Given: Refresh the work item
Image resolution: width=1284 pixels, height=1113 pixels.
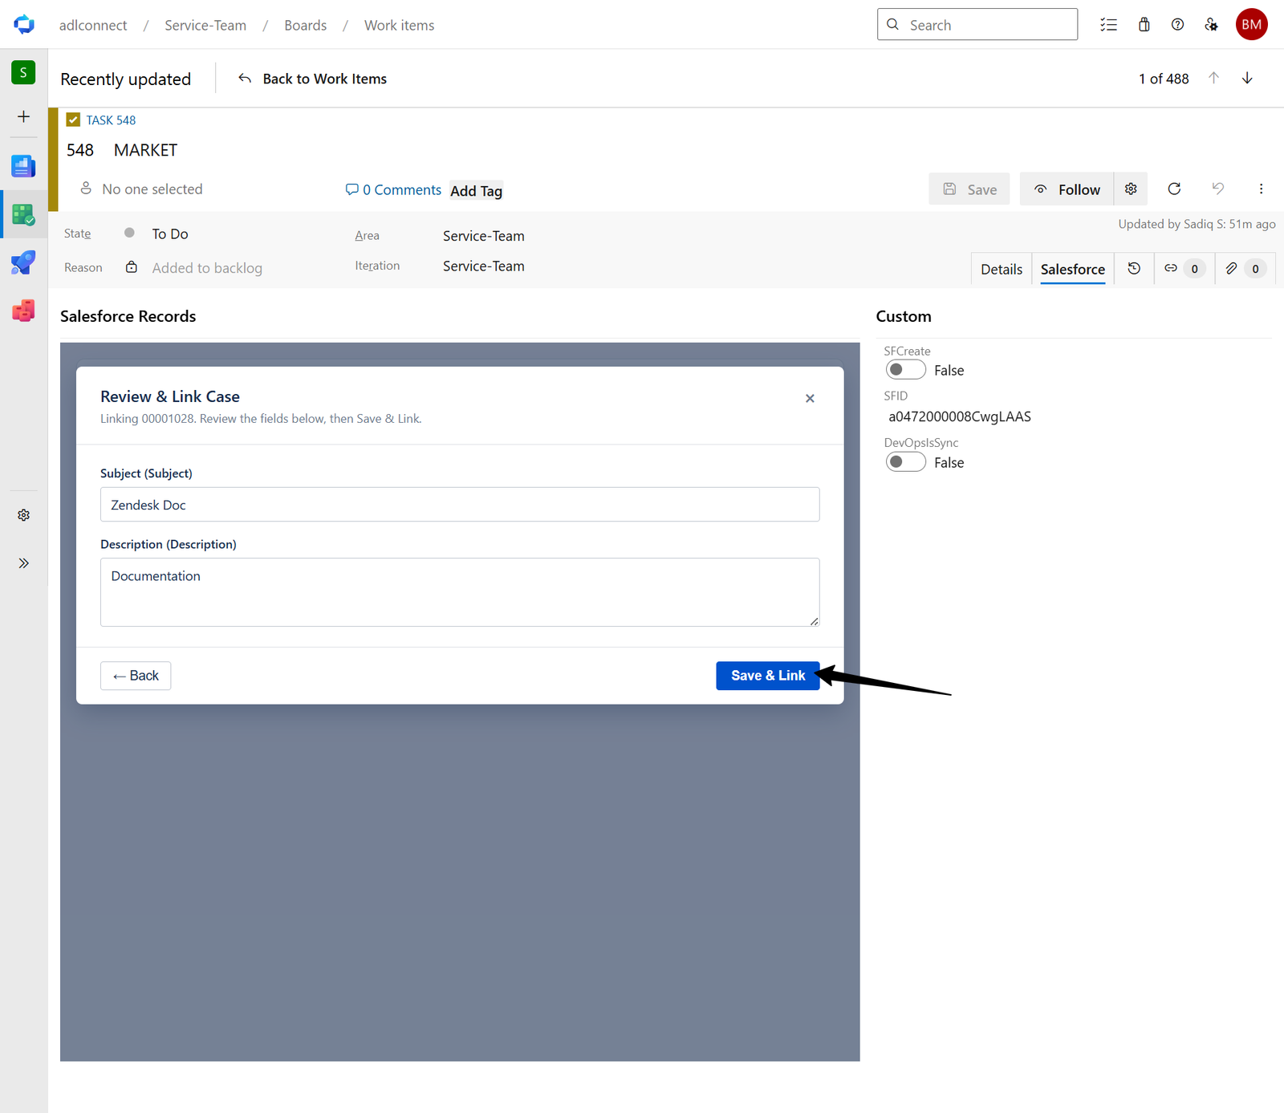Looking at the screenshot, I should coord(1174,189).
